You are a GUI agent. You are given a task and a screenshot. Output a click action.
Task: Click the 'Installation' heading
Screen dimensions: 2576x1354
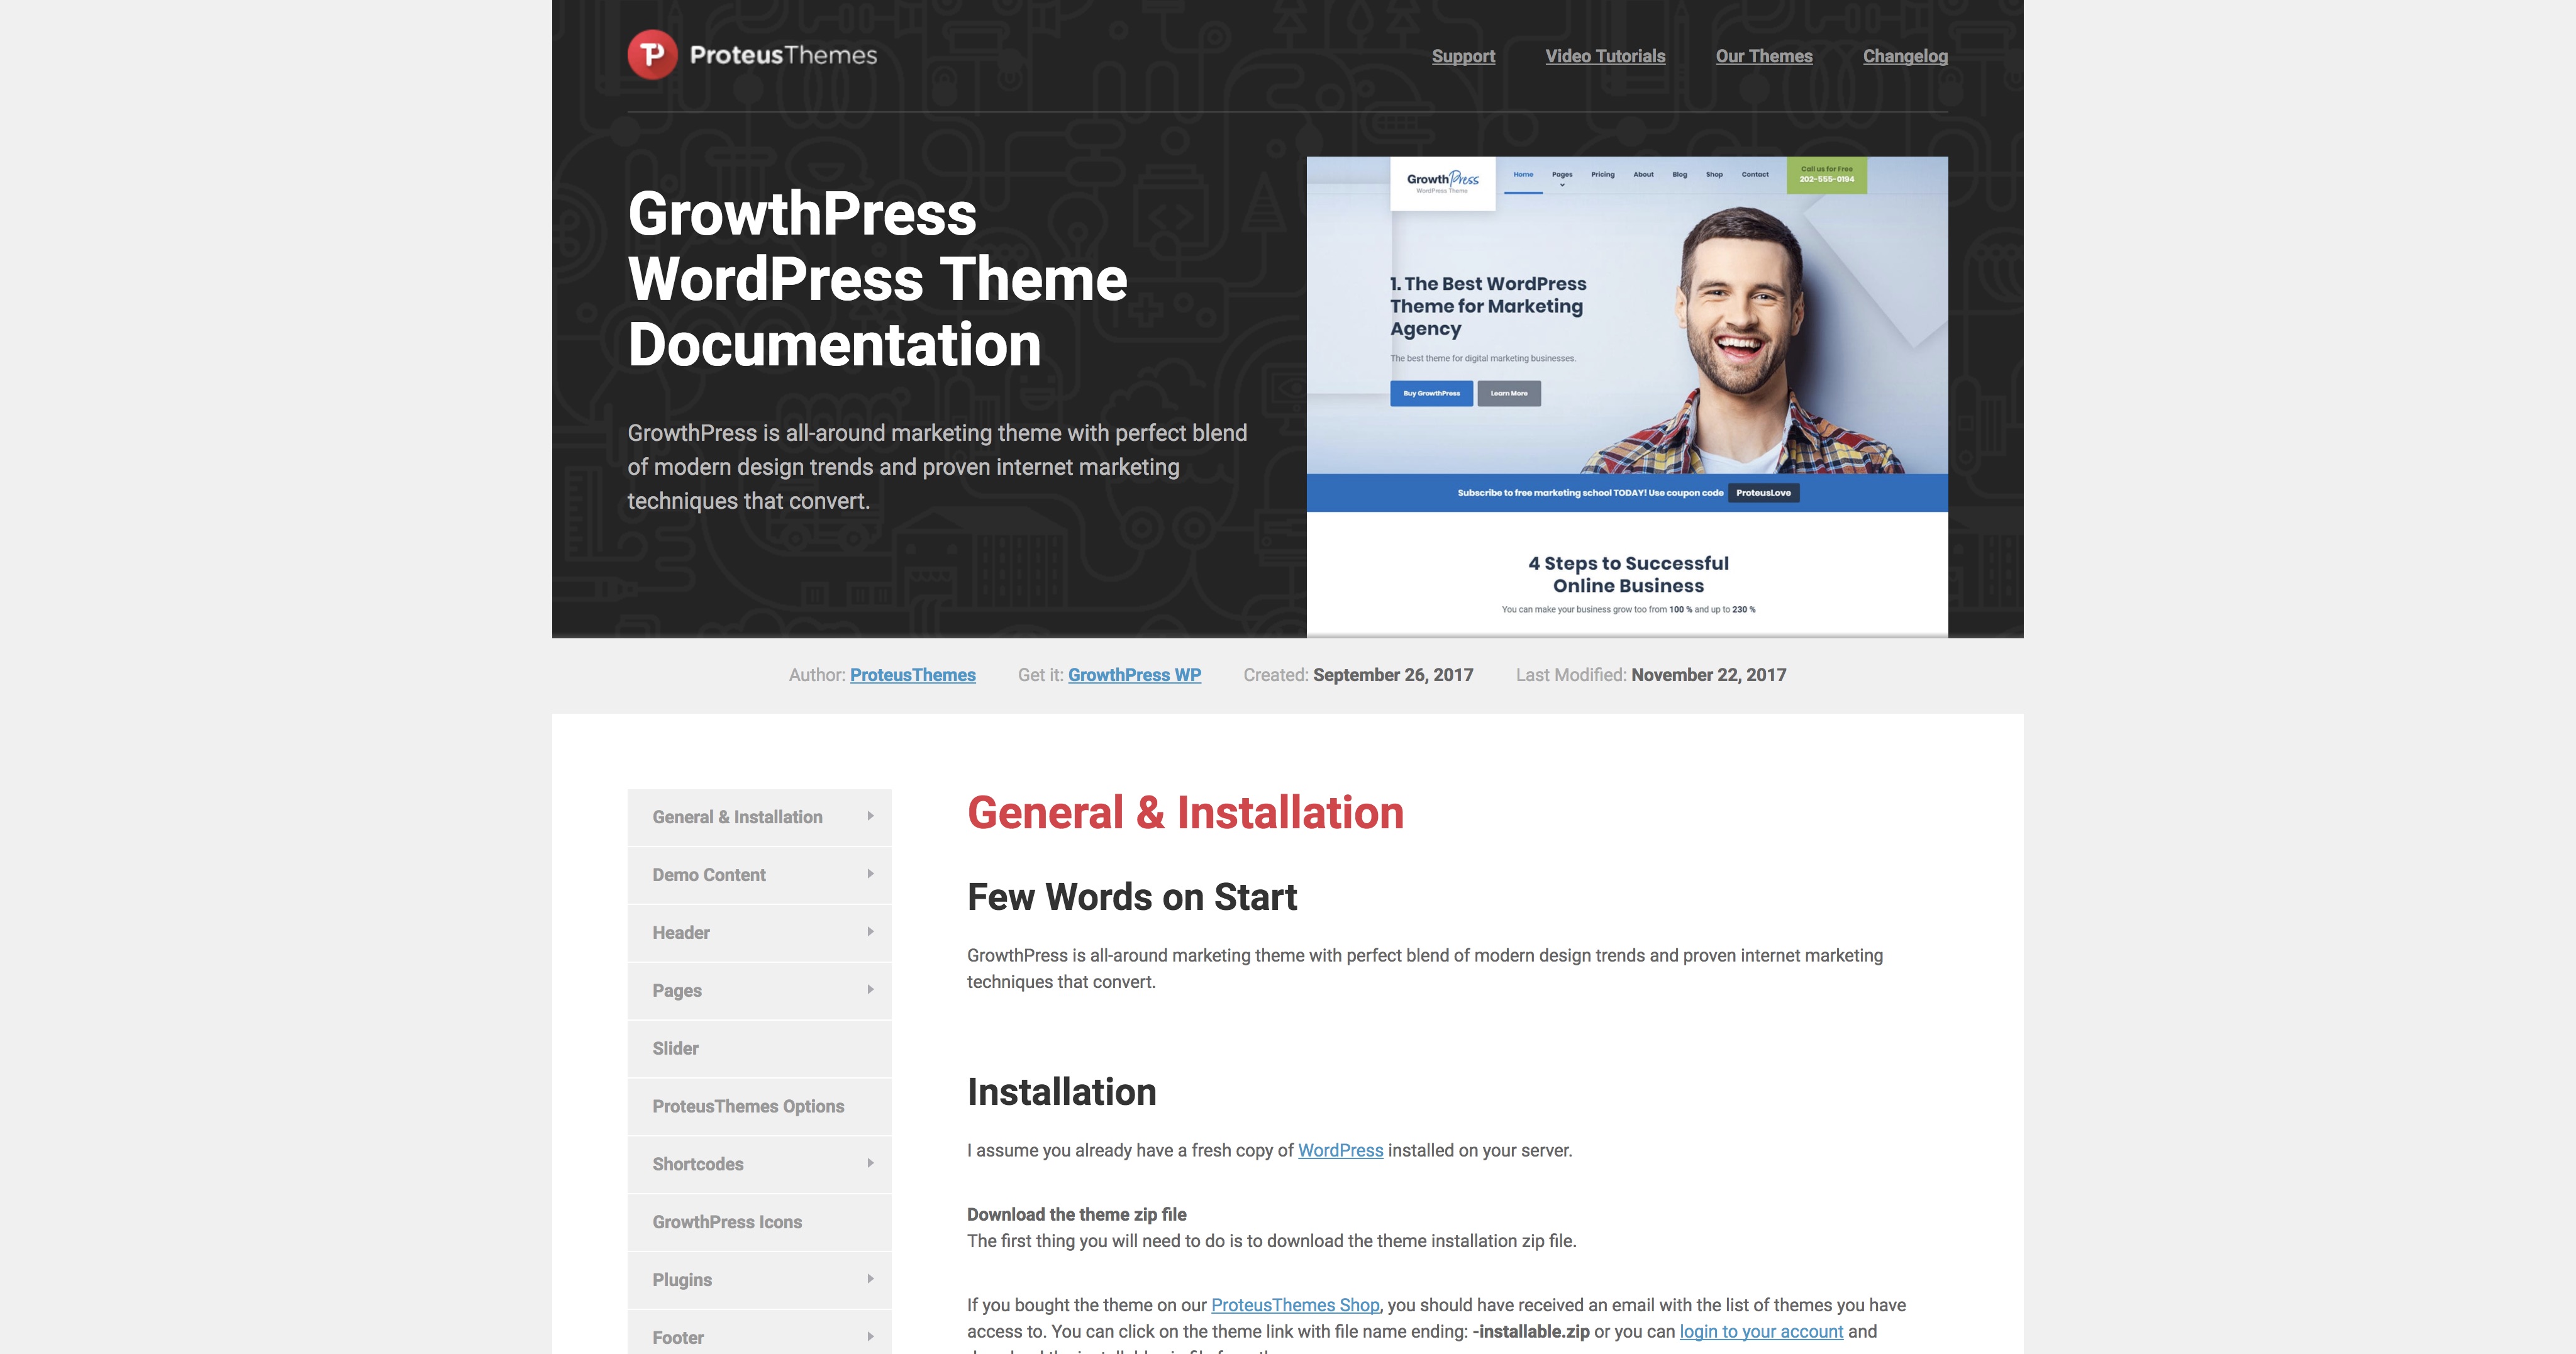click(x=1061, y=1092)
